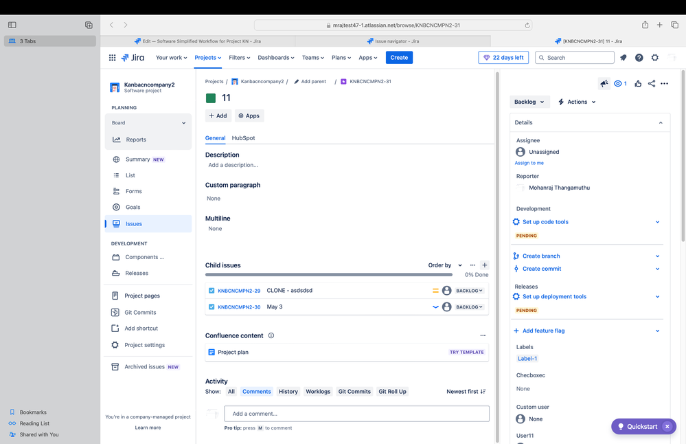Open the Jira app switcher grid
The image size is (686, 444).
[x=112, y=57]
